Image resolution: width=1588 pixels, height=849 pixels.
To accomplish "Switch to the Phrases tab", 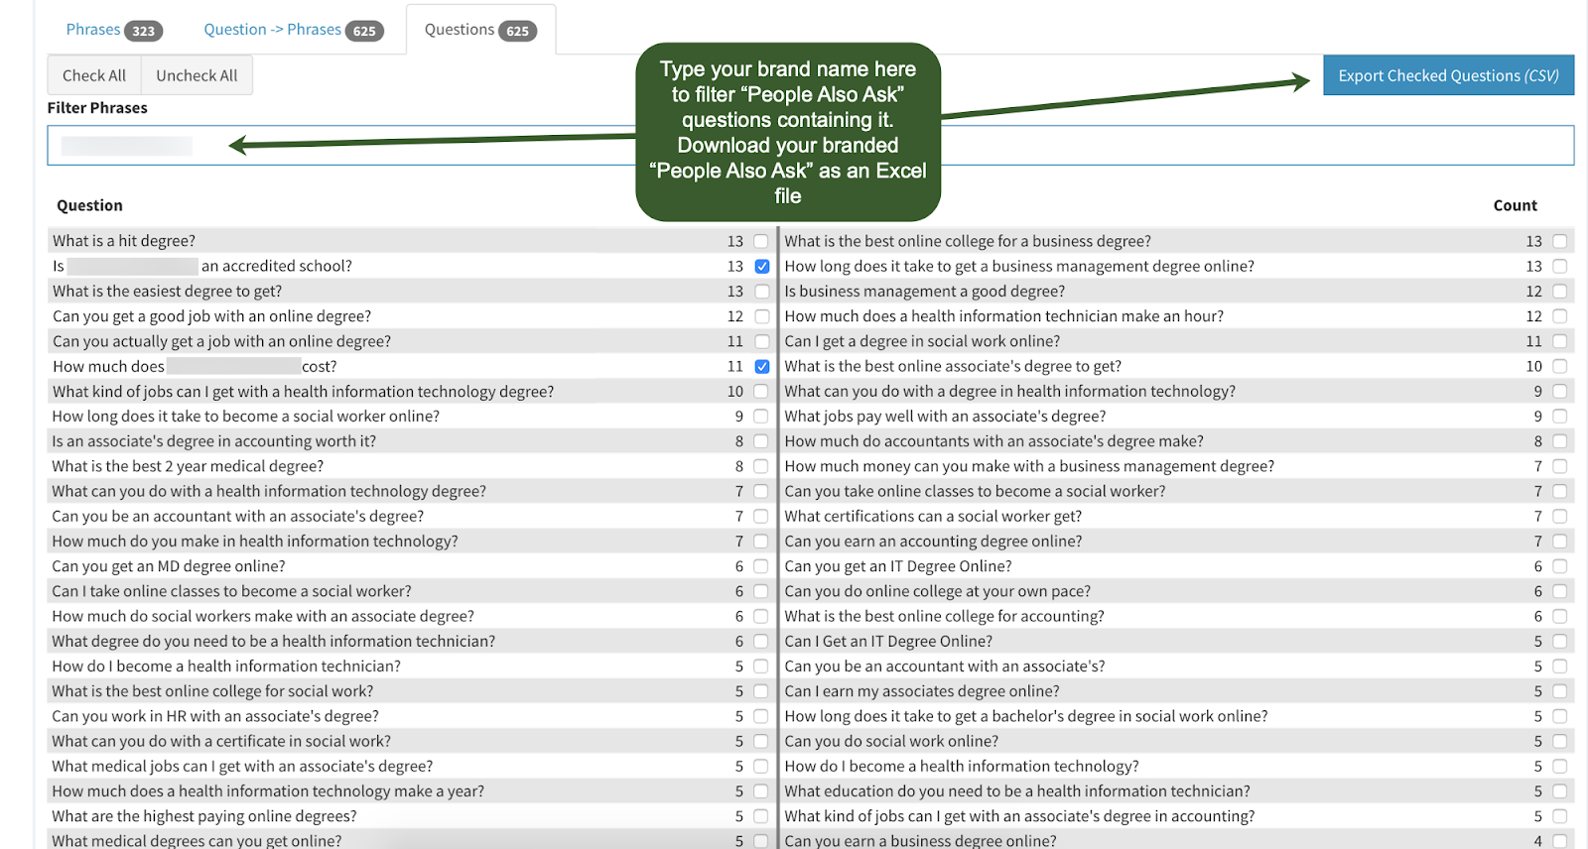I will pos(113,30).
